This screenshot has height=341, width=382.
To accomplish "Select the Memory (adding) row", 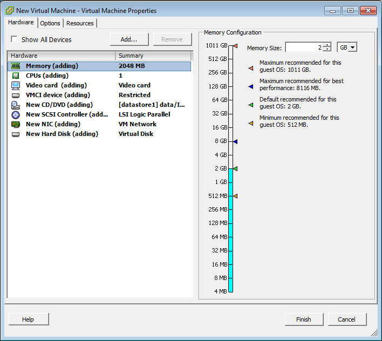I will [x=99, y=66].
